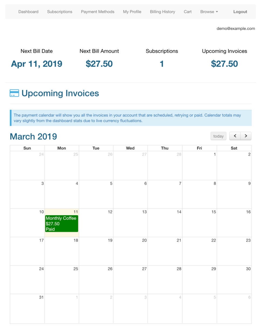Log out of the account
Viewport: 259px width, 329px height.
coord(240,12)
